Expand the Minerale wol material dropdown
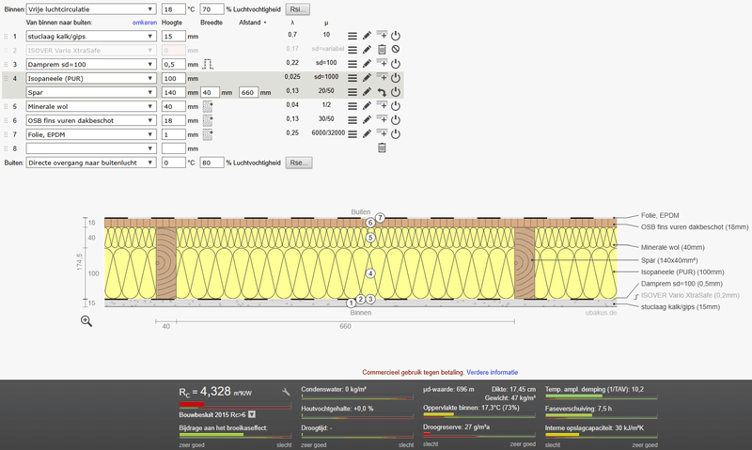 pyautogui.click(x=91, y=106)
